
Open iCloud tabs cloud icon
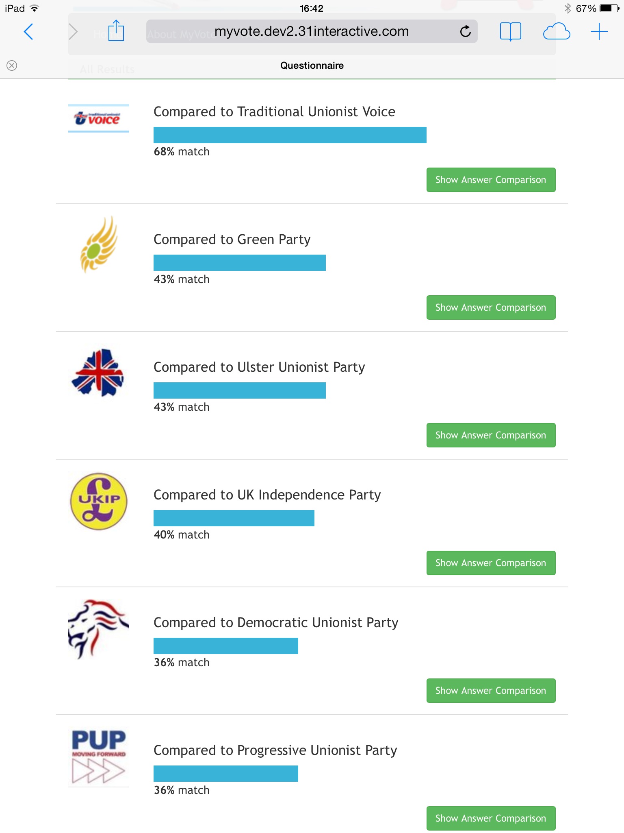point(556,31)
